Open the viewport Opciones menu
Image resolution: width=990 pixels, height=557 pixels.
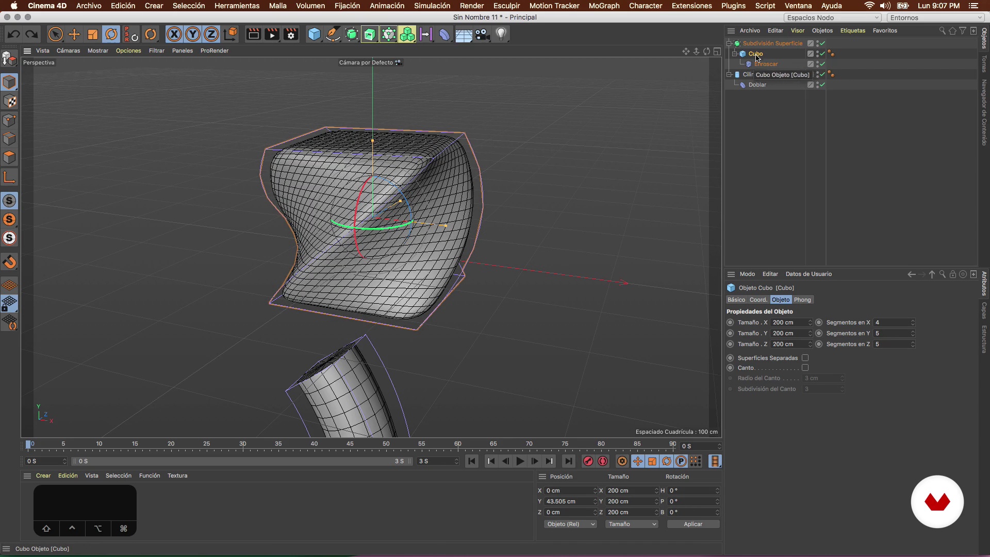pyautogui.click(x=128, y=51)
